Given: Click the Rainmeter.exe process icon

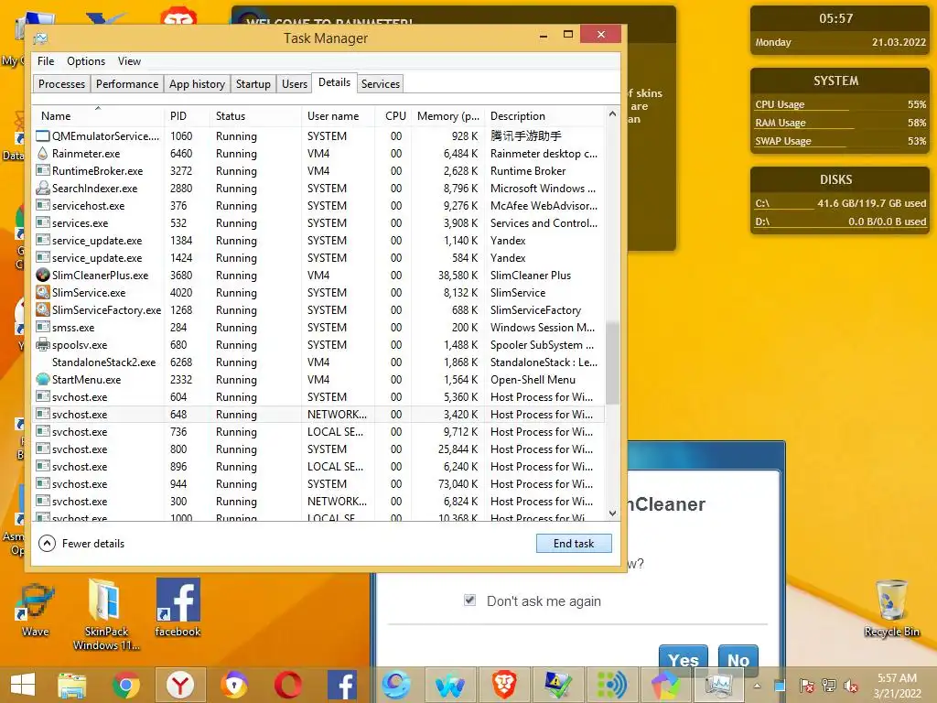Looking at the screenshot, I should (42, 154).
